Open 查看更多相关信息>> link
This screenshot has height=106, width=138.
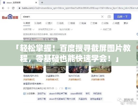33,84
